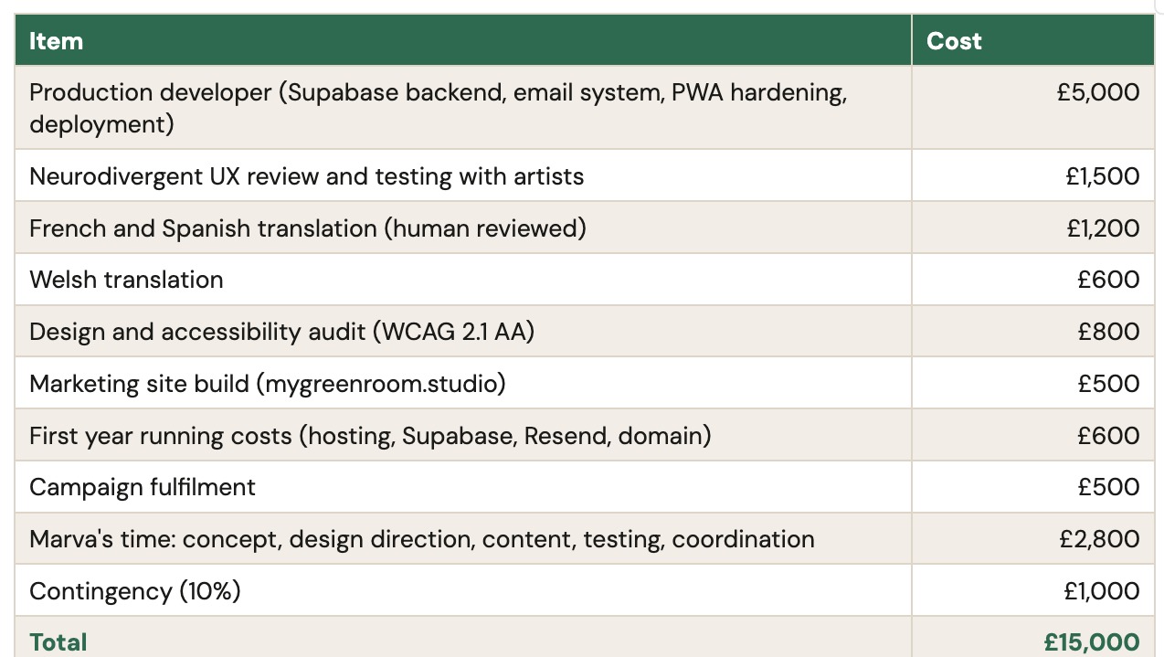
Task: Click the £1,200 cost value
Action: point(1102,228)
